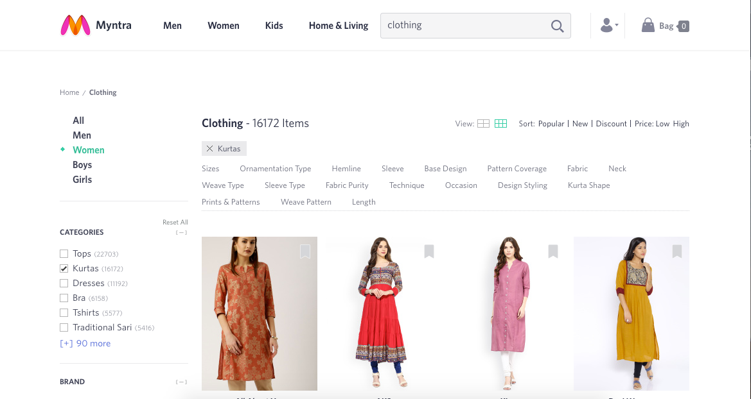Open the Home & Living menu

pyautogui.click(x=339, y=26)
